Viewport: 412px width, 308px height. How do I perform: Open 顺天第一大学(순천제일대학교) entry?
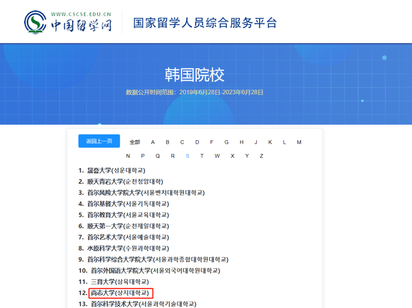click(x=128, y=226)
